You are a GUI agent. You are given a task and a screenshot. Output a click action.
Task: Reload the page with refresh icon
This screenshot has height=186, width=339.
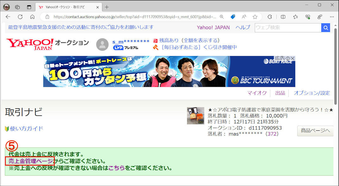20,17
